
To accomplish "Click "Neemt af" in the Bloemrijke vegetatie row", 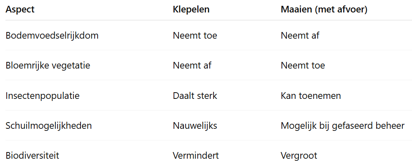I will pos(192,65).
